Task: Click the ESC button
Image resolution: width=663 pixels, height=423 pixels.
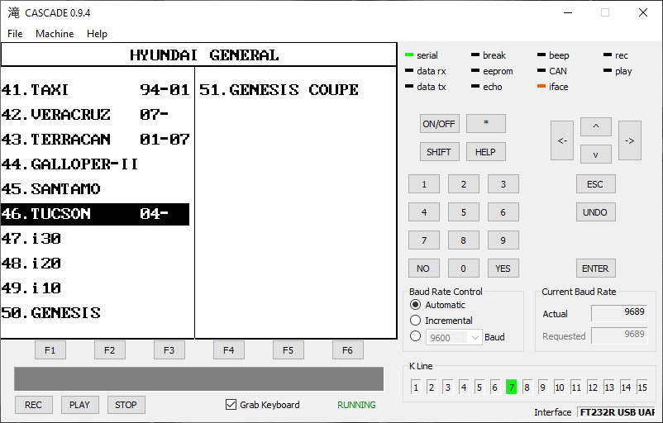Action: click(x=595, y=183)
